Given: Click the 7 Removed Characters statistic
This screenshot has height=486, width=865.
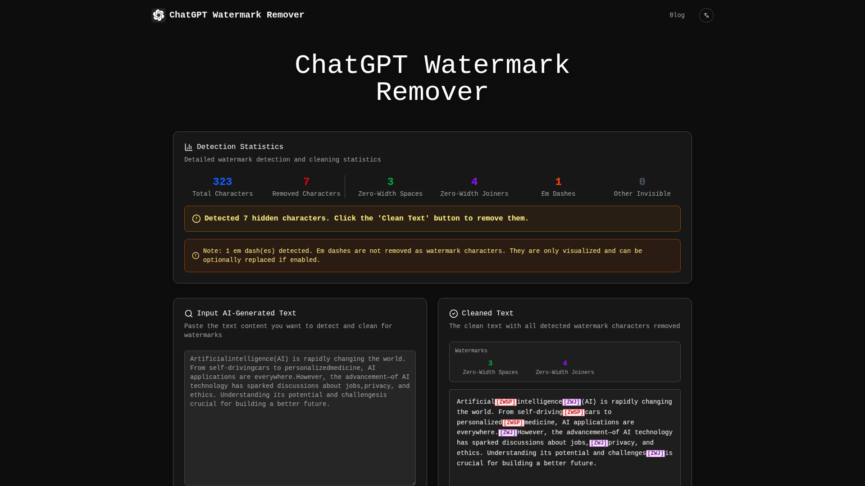Looking at the screenshot, I should (x=306, y=182).
